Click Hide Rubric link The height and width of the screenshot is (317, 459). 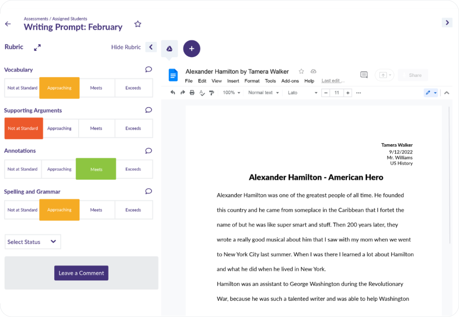point(126,47)
